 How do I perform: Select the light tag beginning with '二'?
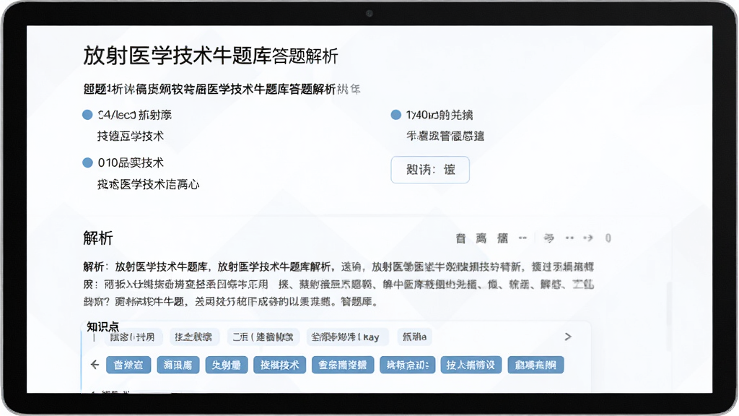pos(263,337)
